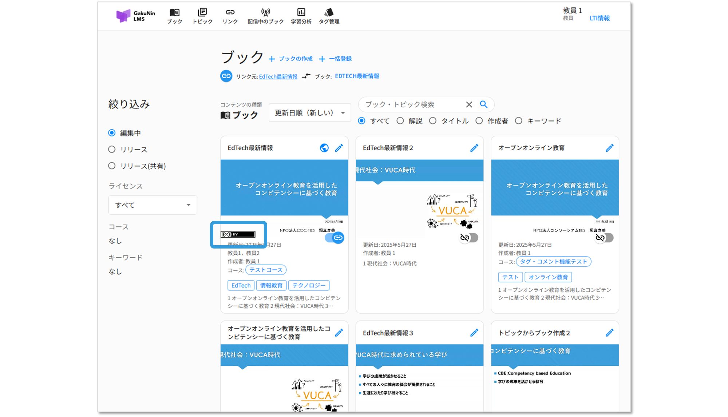Choose the タイトル search radio option
This screenshot has height=417, width=728.
(x=432, y=121)
